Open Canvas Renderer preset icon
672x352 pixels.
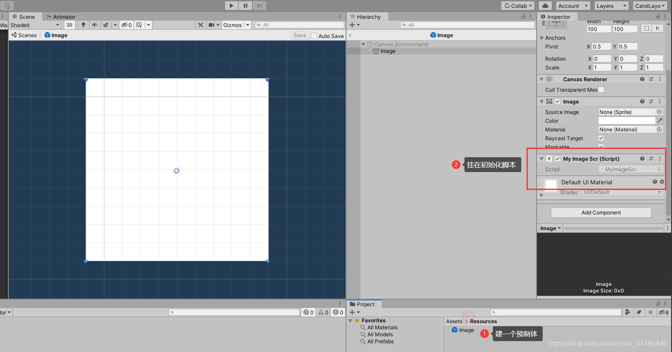[x=651, y=79]
